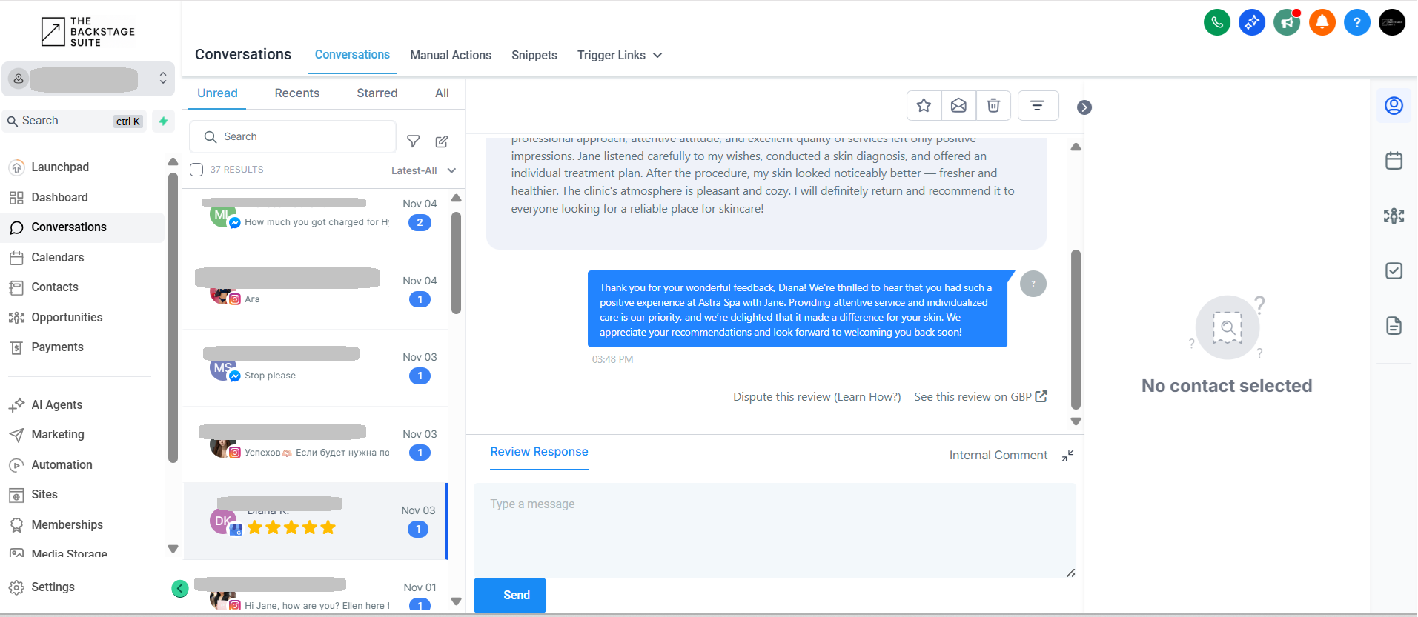Collapse the left sidebar green arrow
Screen dimensions: 1418x617
pyautogui.click(x=179, y=589)
